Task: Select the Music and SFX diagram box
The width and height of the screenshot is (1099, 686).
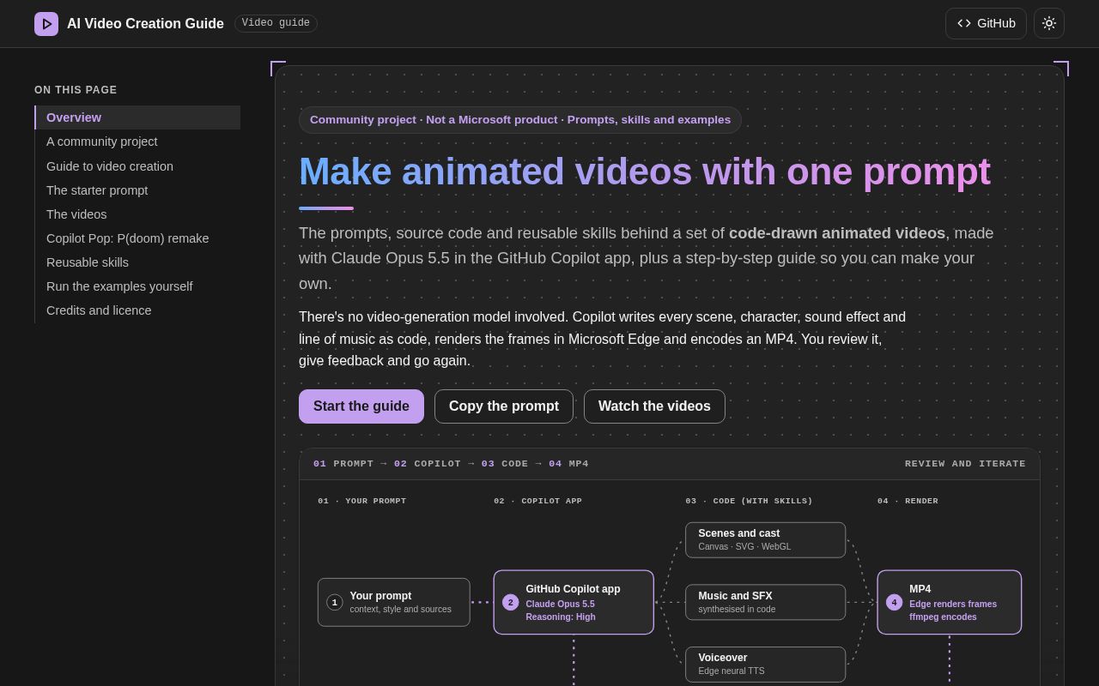Action: pyautogui.click(x=766, y=602)
